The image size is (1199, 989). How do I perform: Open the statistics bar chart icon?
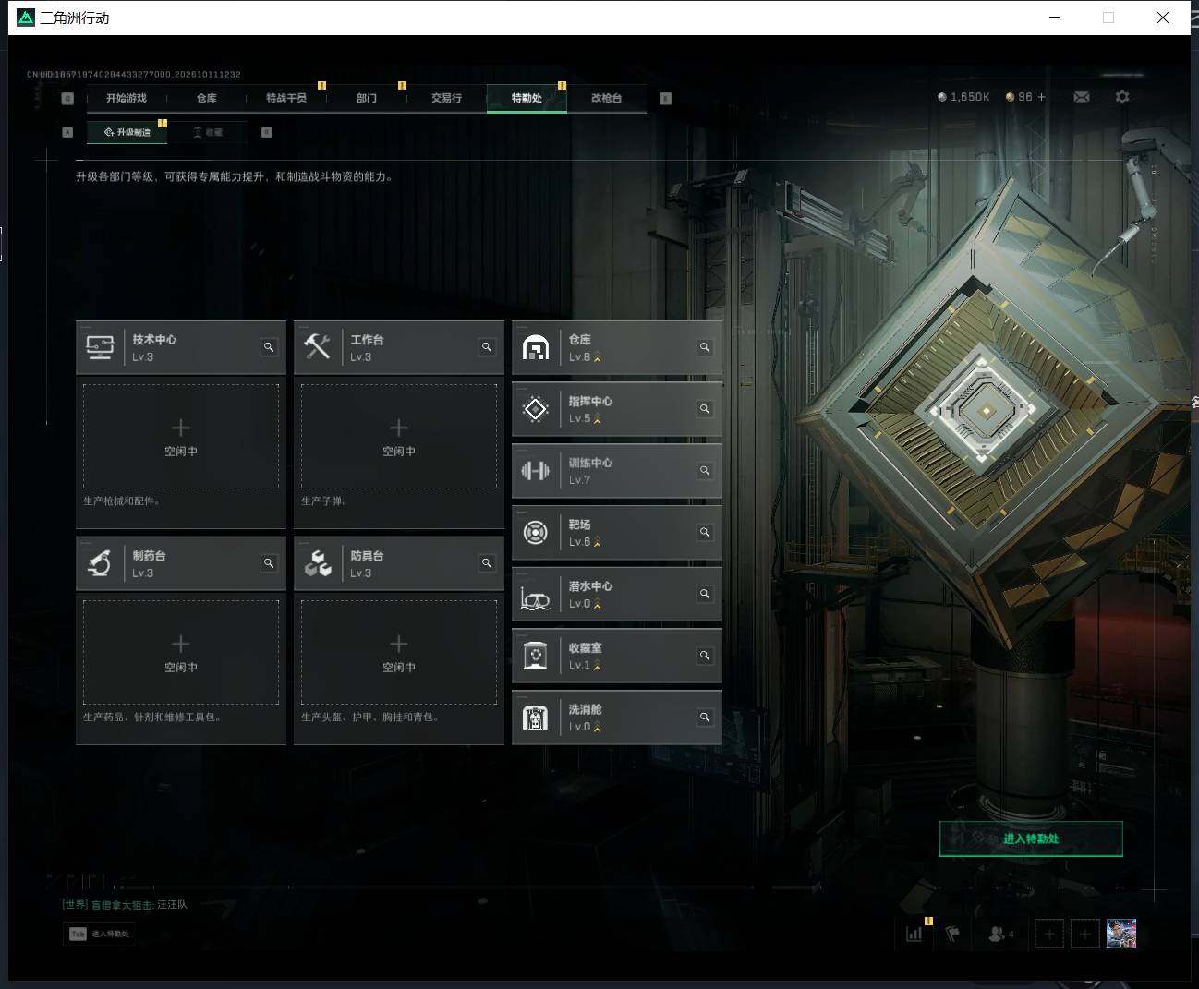[914, 934]
